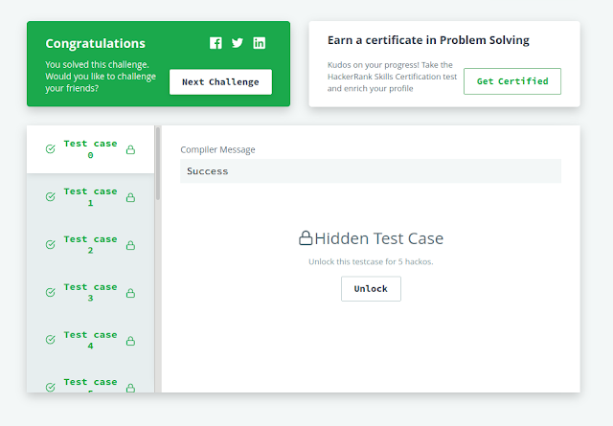Click passed checkmark icon of Test case 1

pyautogui.click(x=51, y=196)
